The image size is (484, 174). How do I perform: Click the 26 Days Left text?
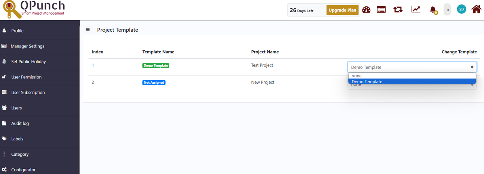(301, 10)
